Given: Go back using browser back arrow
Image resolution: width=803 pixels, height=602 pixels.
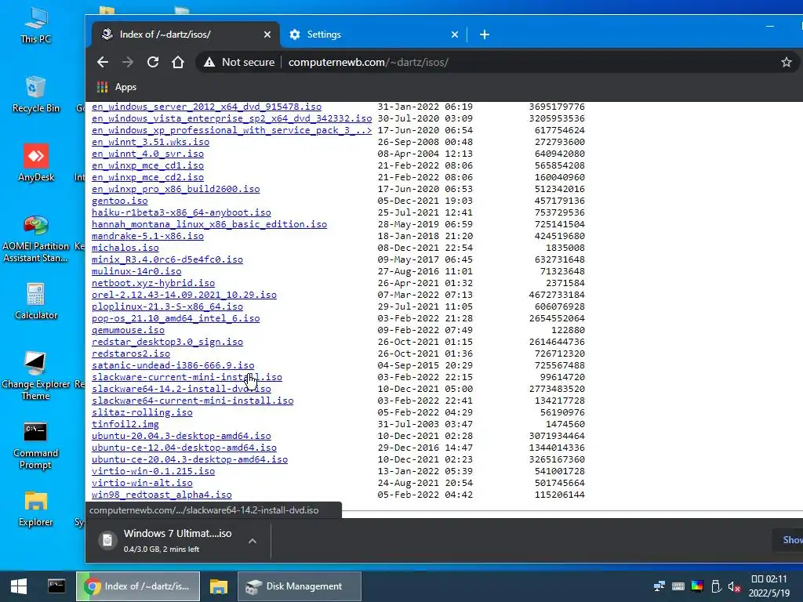Looking at the screenshot, I should (x=103, y=62).
